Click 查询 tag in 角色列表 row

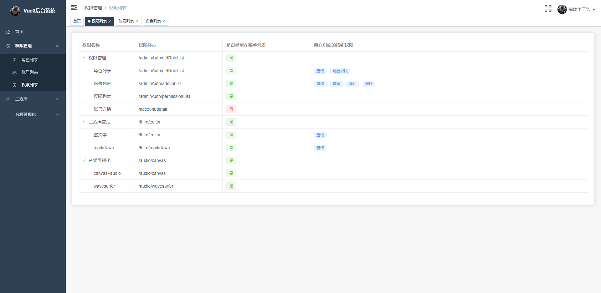(320, 71)
